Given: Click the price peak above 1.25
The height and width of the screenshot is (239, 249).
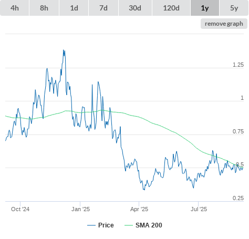Looking at the screenshot, I should 64,50.
